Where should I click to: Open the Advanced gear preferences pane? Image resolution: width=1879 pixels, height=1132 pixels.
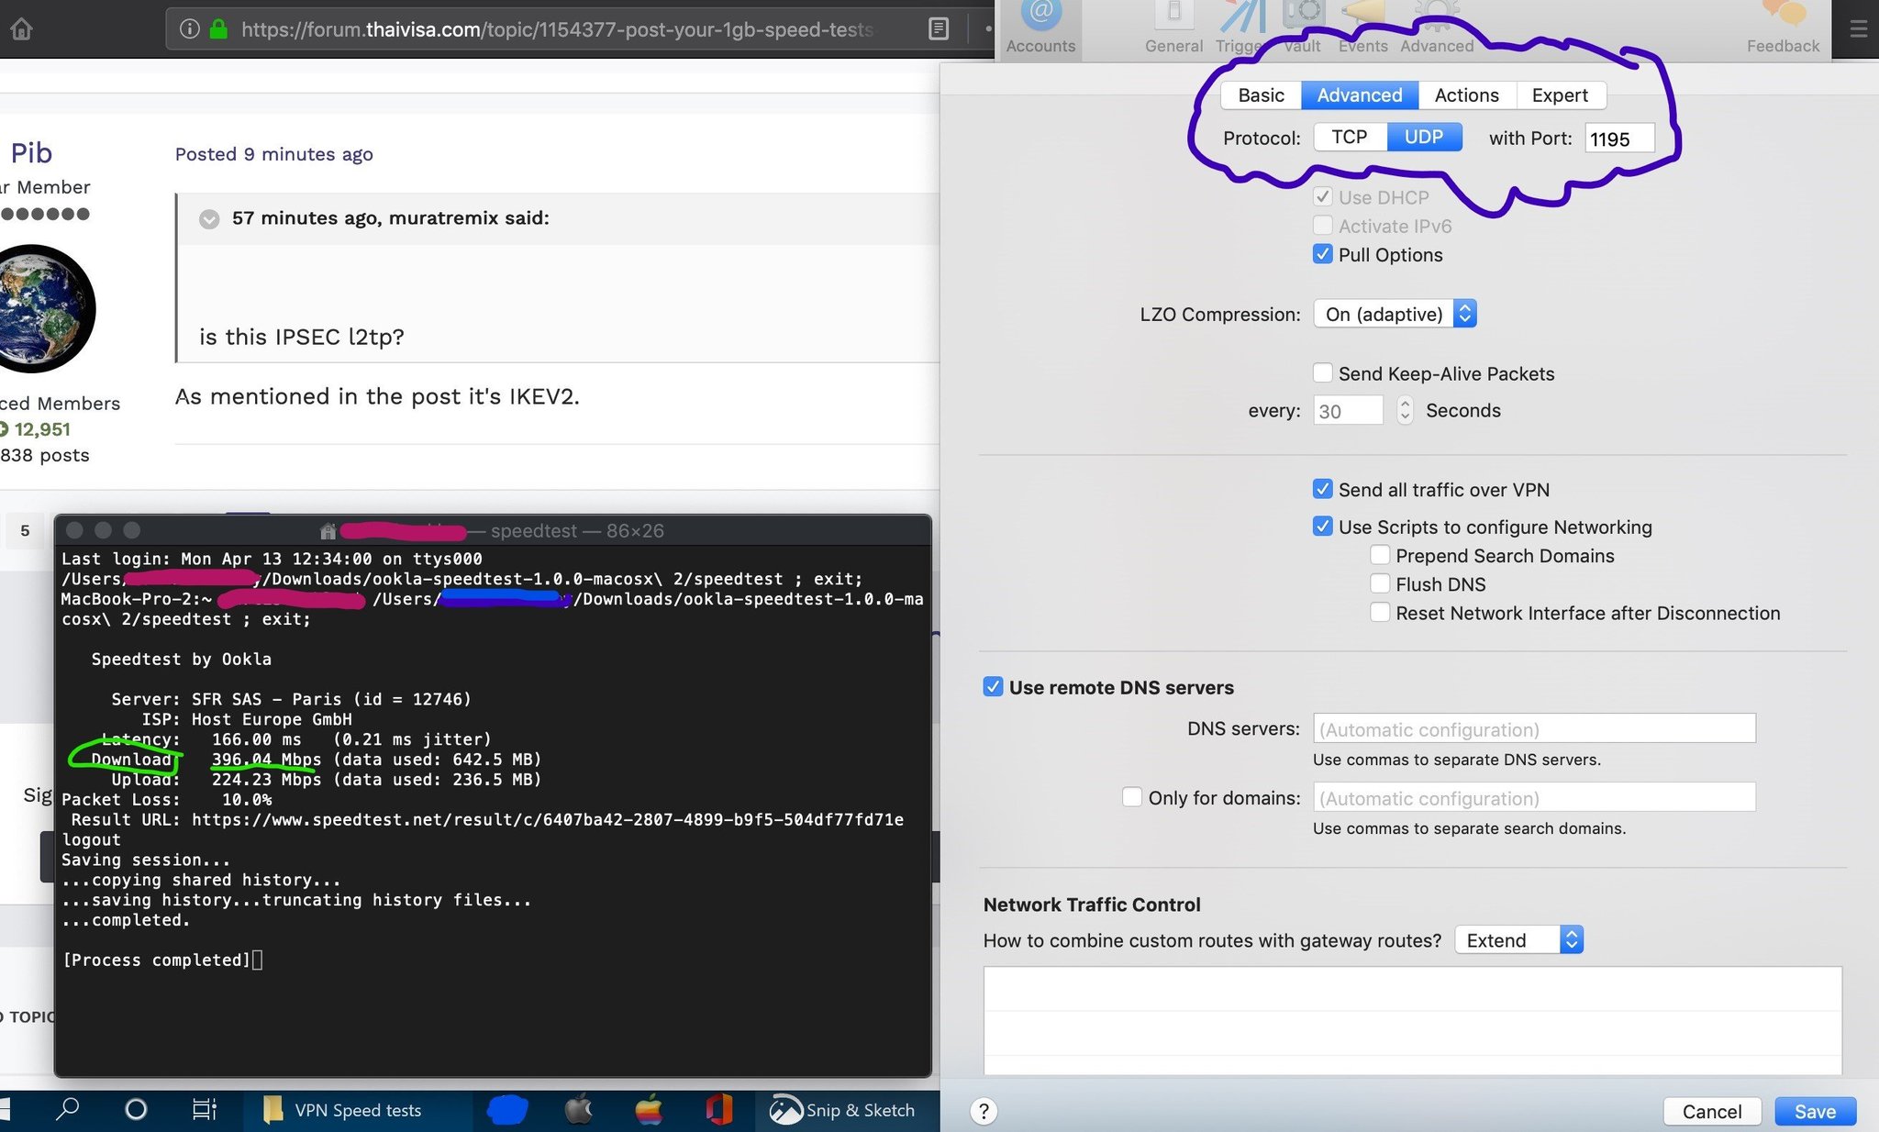pos(1437,29)
